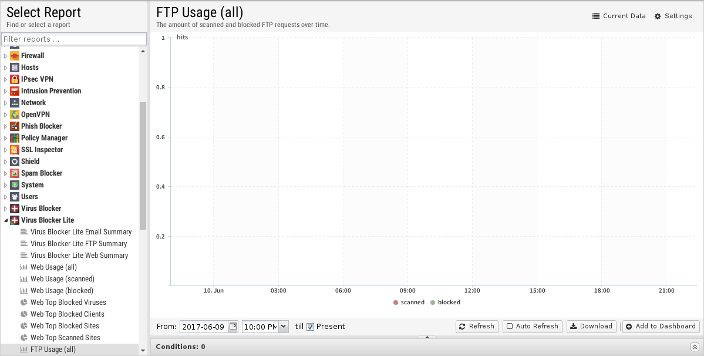Click the Spam Blocker label

[42, 173]
